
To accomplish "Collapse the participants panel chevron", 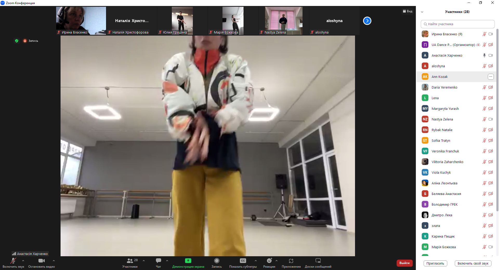I will coord(422,12).
